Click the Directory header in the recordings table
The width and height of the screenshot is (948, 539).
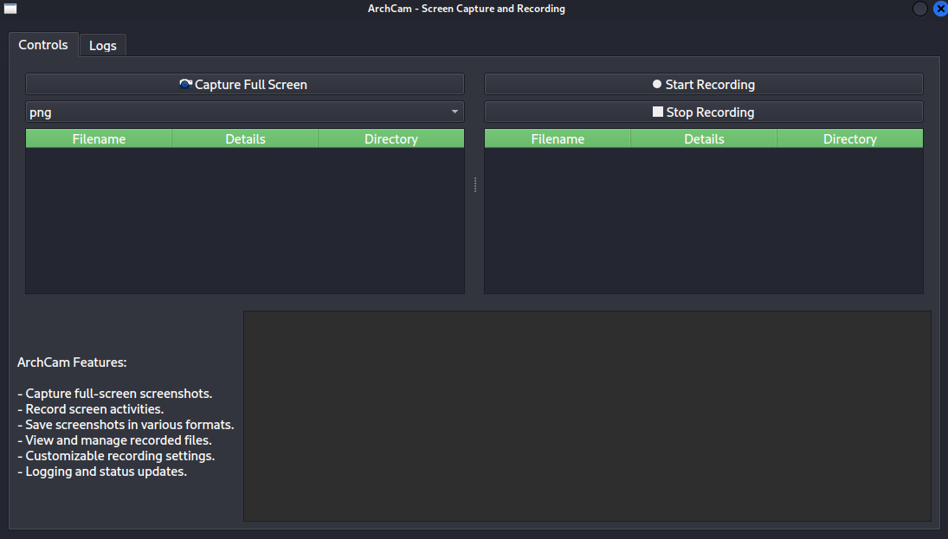point(849,138)
